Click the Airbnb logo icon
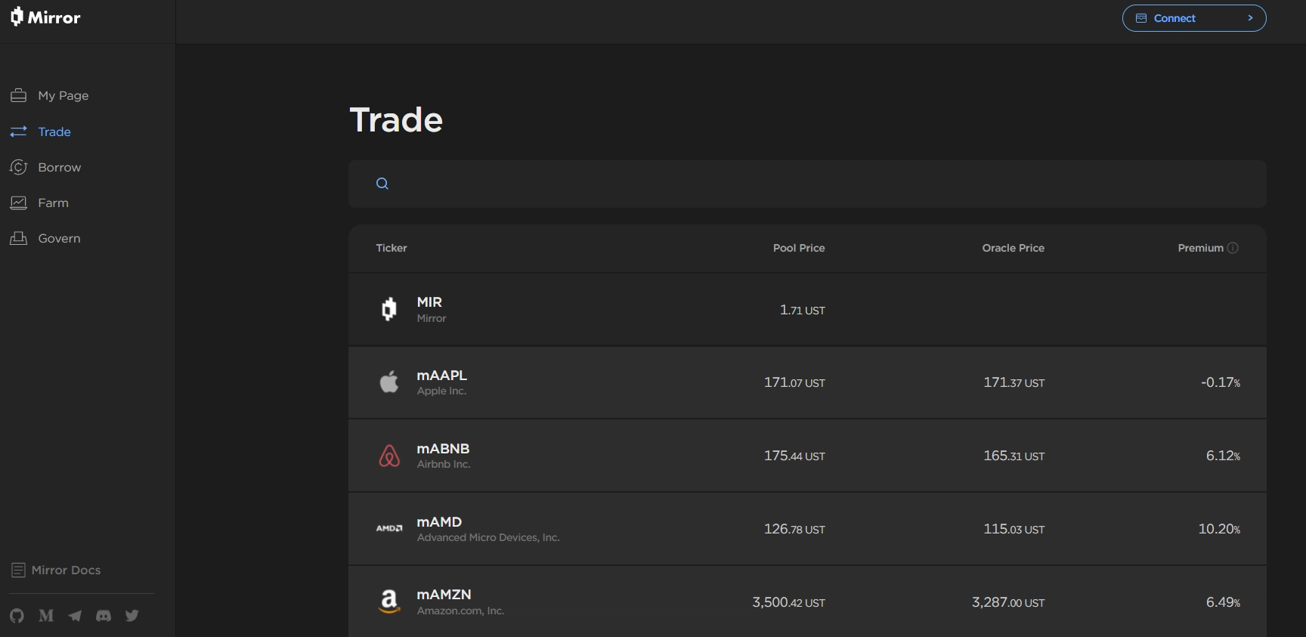This screenshot has width=1306, height=637. click(389, 456)
